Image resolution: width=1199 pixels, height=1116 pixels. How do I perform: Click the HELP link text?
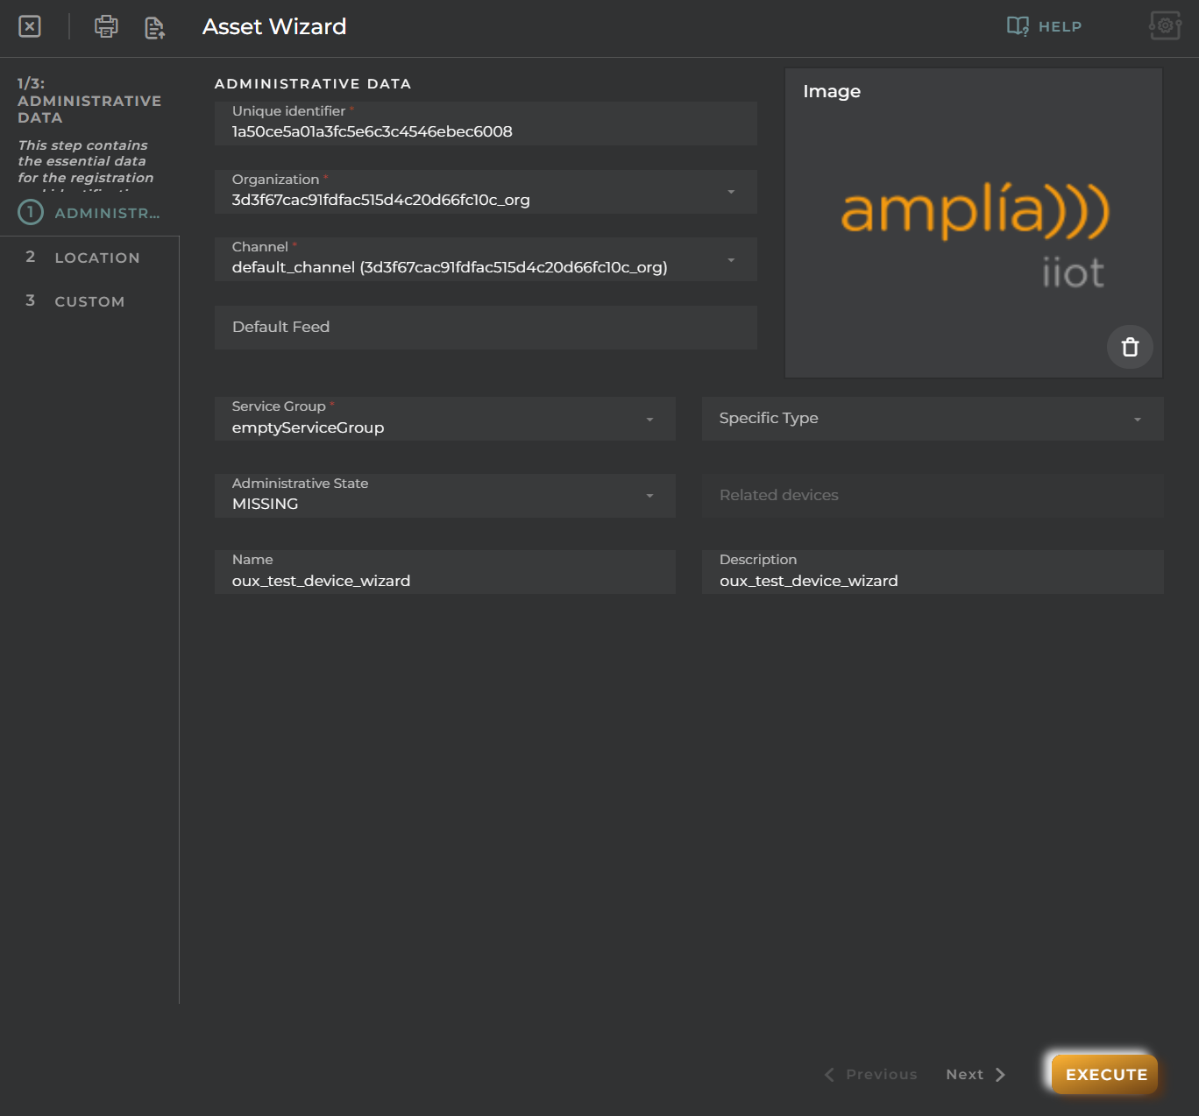[1060, 27]
